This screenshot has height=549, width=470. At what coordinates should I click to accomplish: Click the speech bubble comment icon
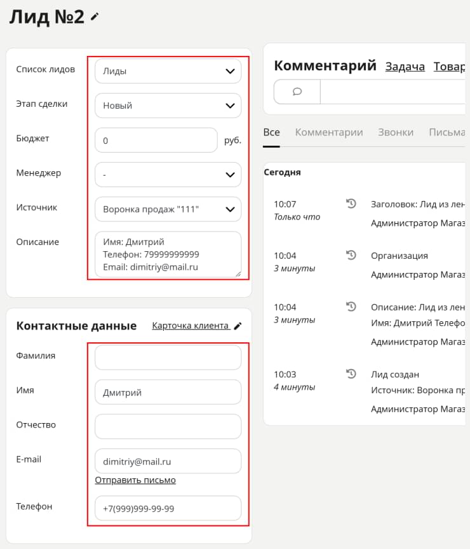(297, 92)
